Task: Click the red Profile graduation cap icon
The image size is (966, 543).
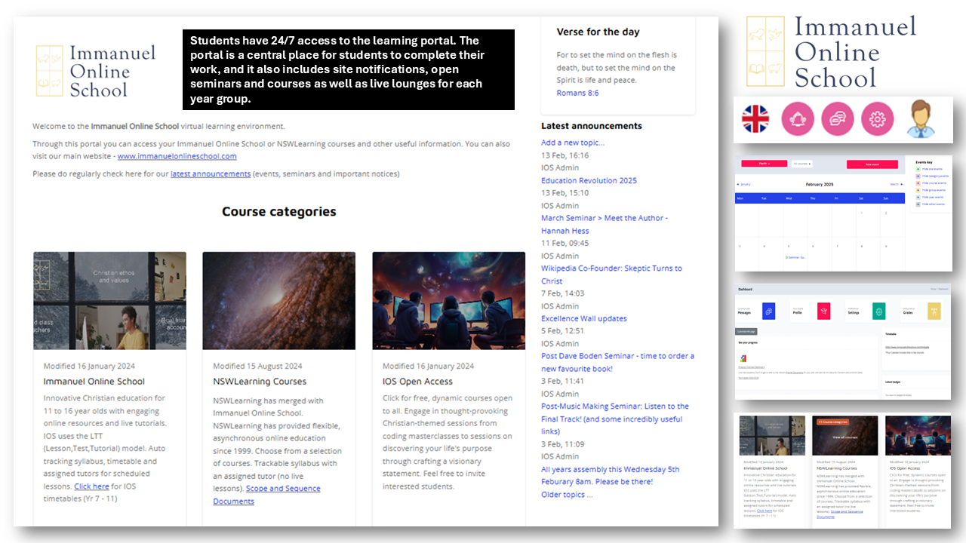Action: [824, 311]
